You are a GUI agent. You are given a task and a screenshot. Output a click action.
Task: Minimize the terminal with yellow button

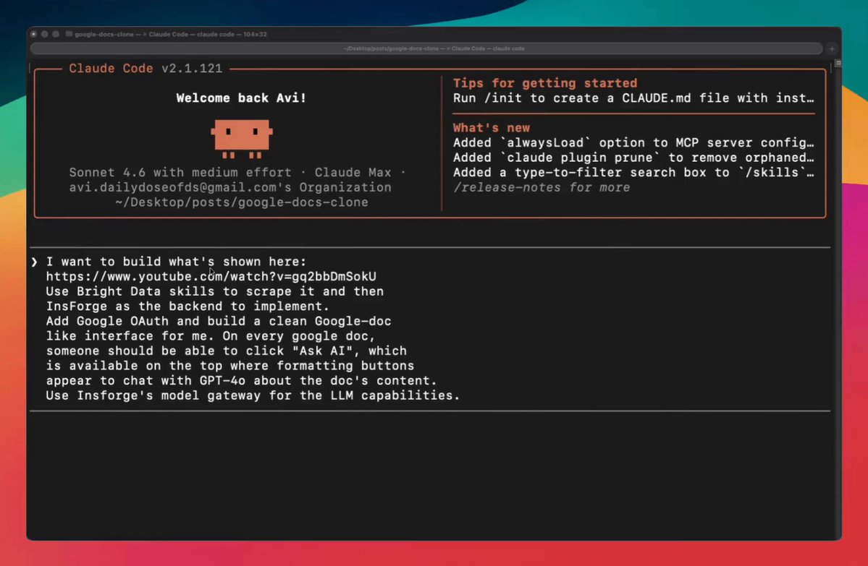click(x=45, y=34)
